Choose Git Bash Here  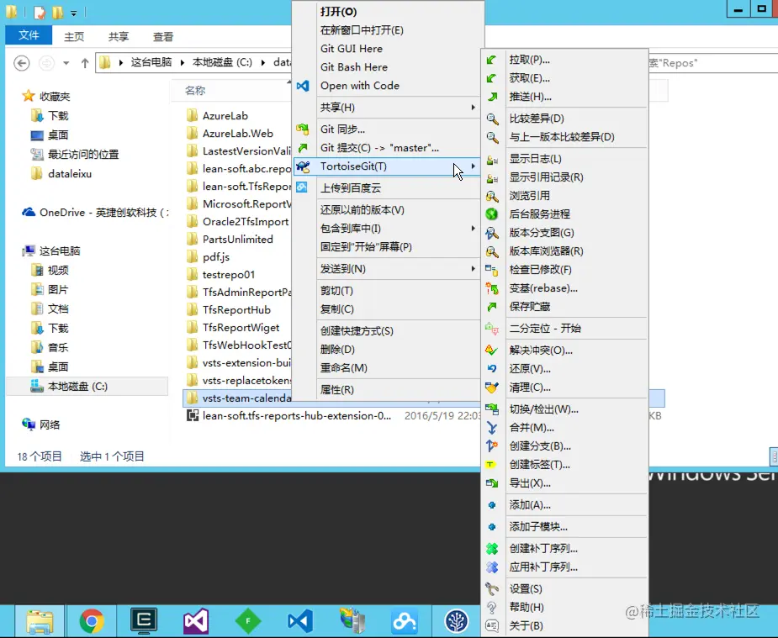click(x=387, y=67)
